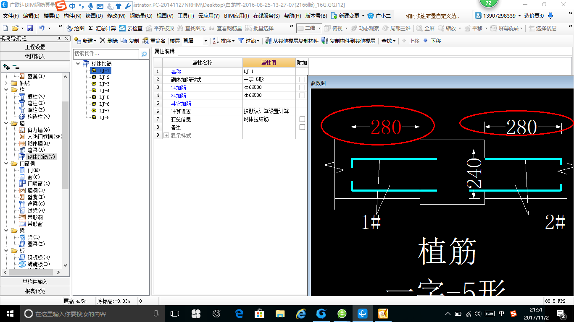Switch to 绘图 drawing mode
Screen dimensions: 574x322
coord(75,28)
